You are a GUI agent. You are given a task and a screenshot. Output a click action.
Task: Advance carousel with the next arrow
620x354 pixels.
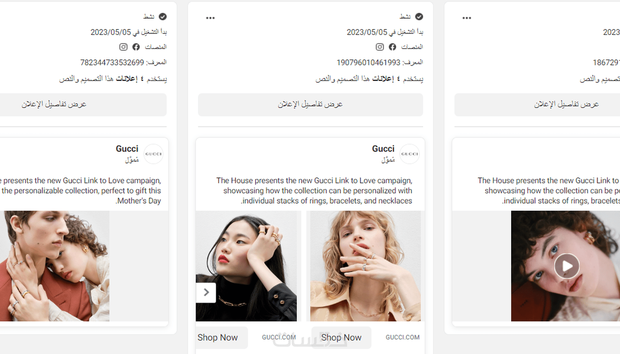206,293
